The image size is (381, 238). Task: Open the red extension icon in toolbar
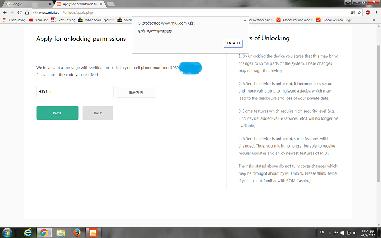pos(368,12)
